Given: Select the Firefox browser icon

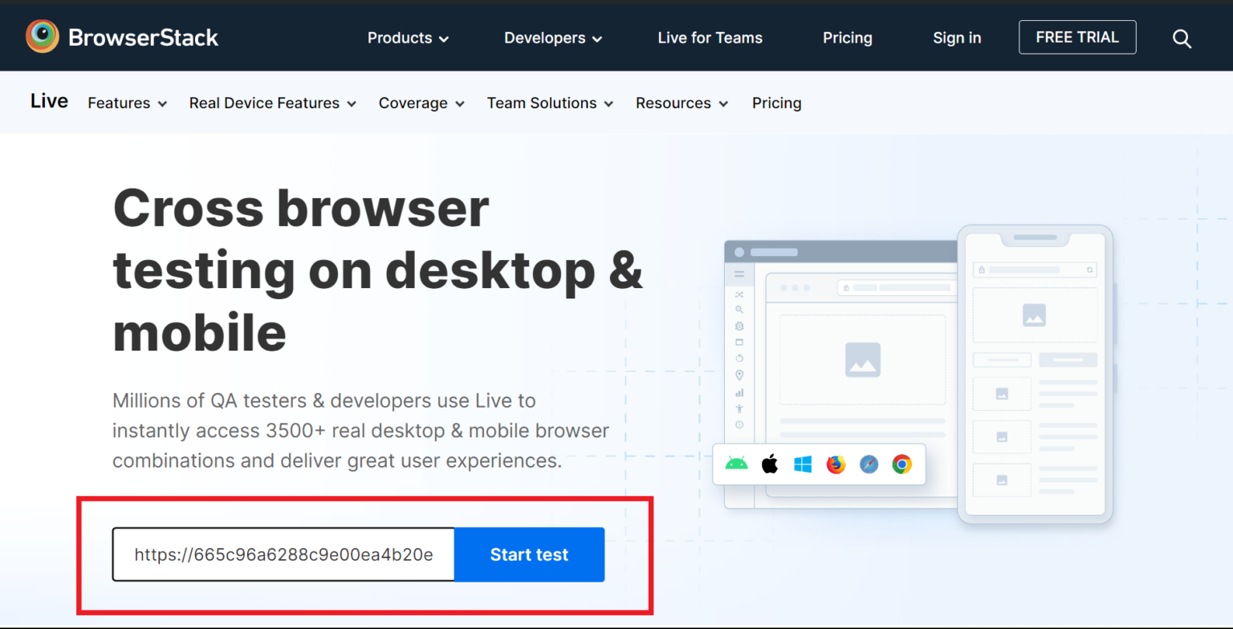Looking at the screenshot, I should click(x=835, y=464).
